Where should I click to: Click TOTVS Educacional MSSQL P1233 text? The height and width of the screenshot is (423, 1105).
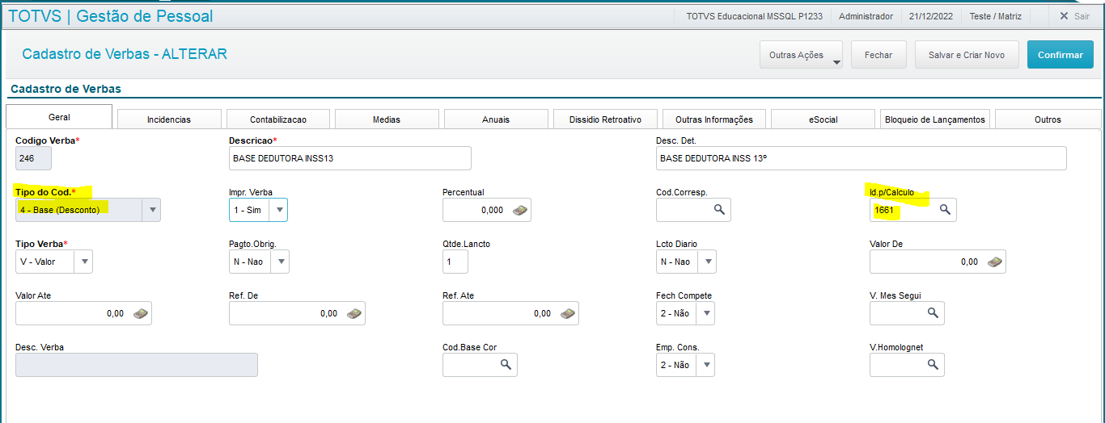pyautogui.click(x=754, y=16)
